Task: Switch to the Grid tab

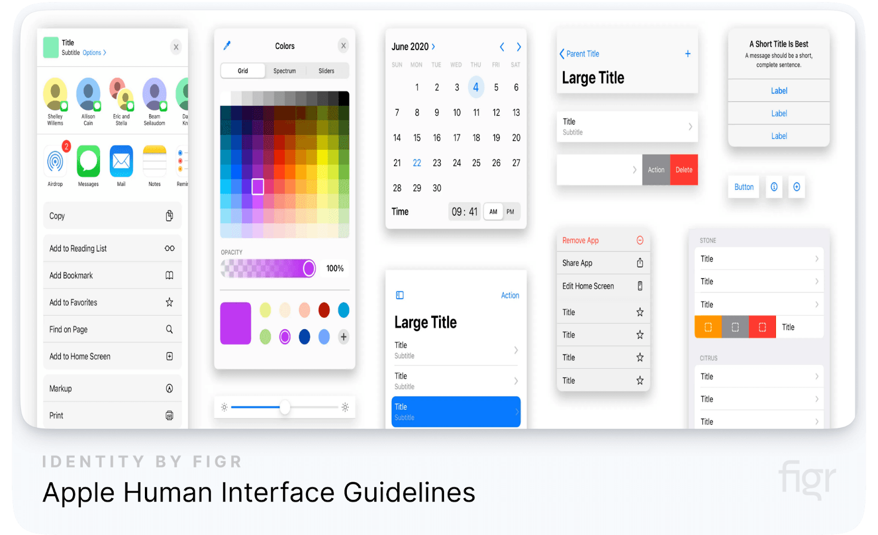Action: pyautogui.click(x=243, y=71)
